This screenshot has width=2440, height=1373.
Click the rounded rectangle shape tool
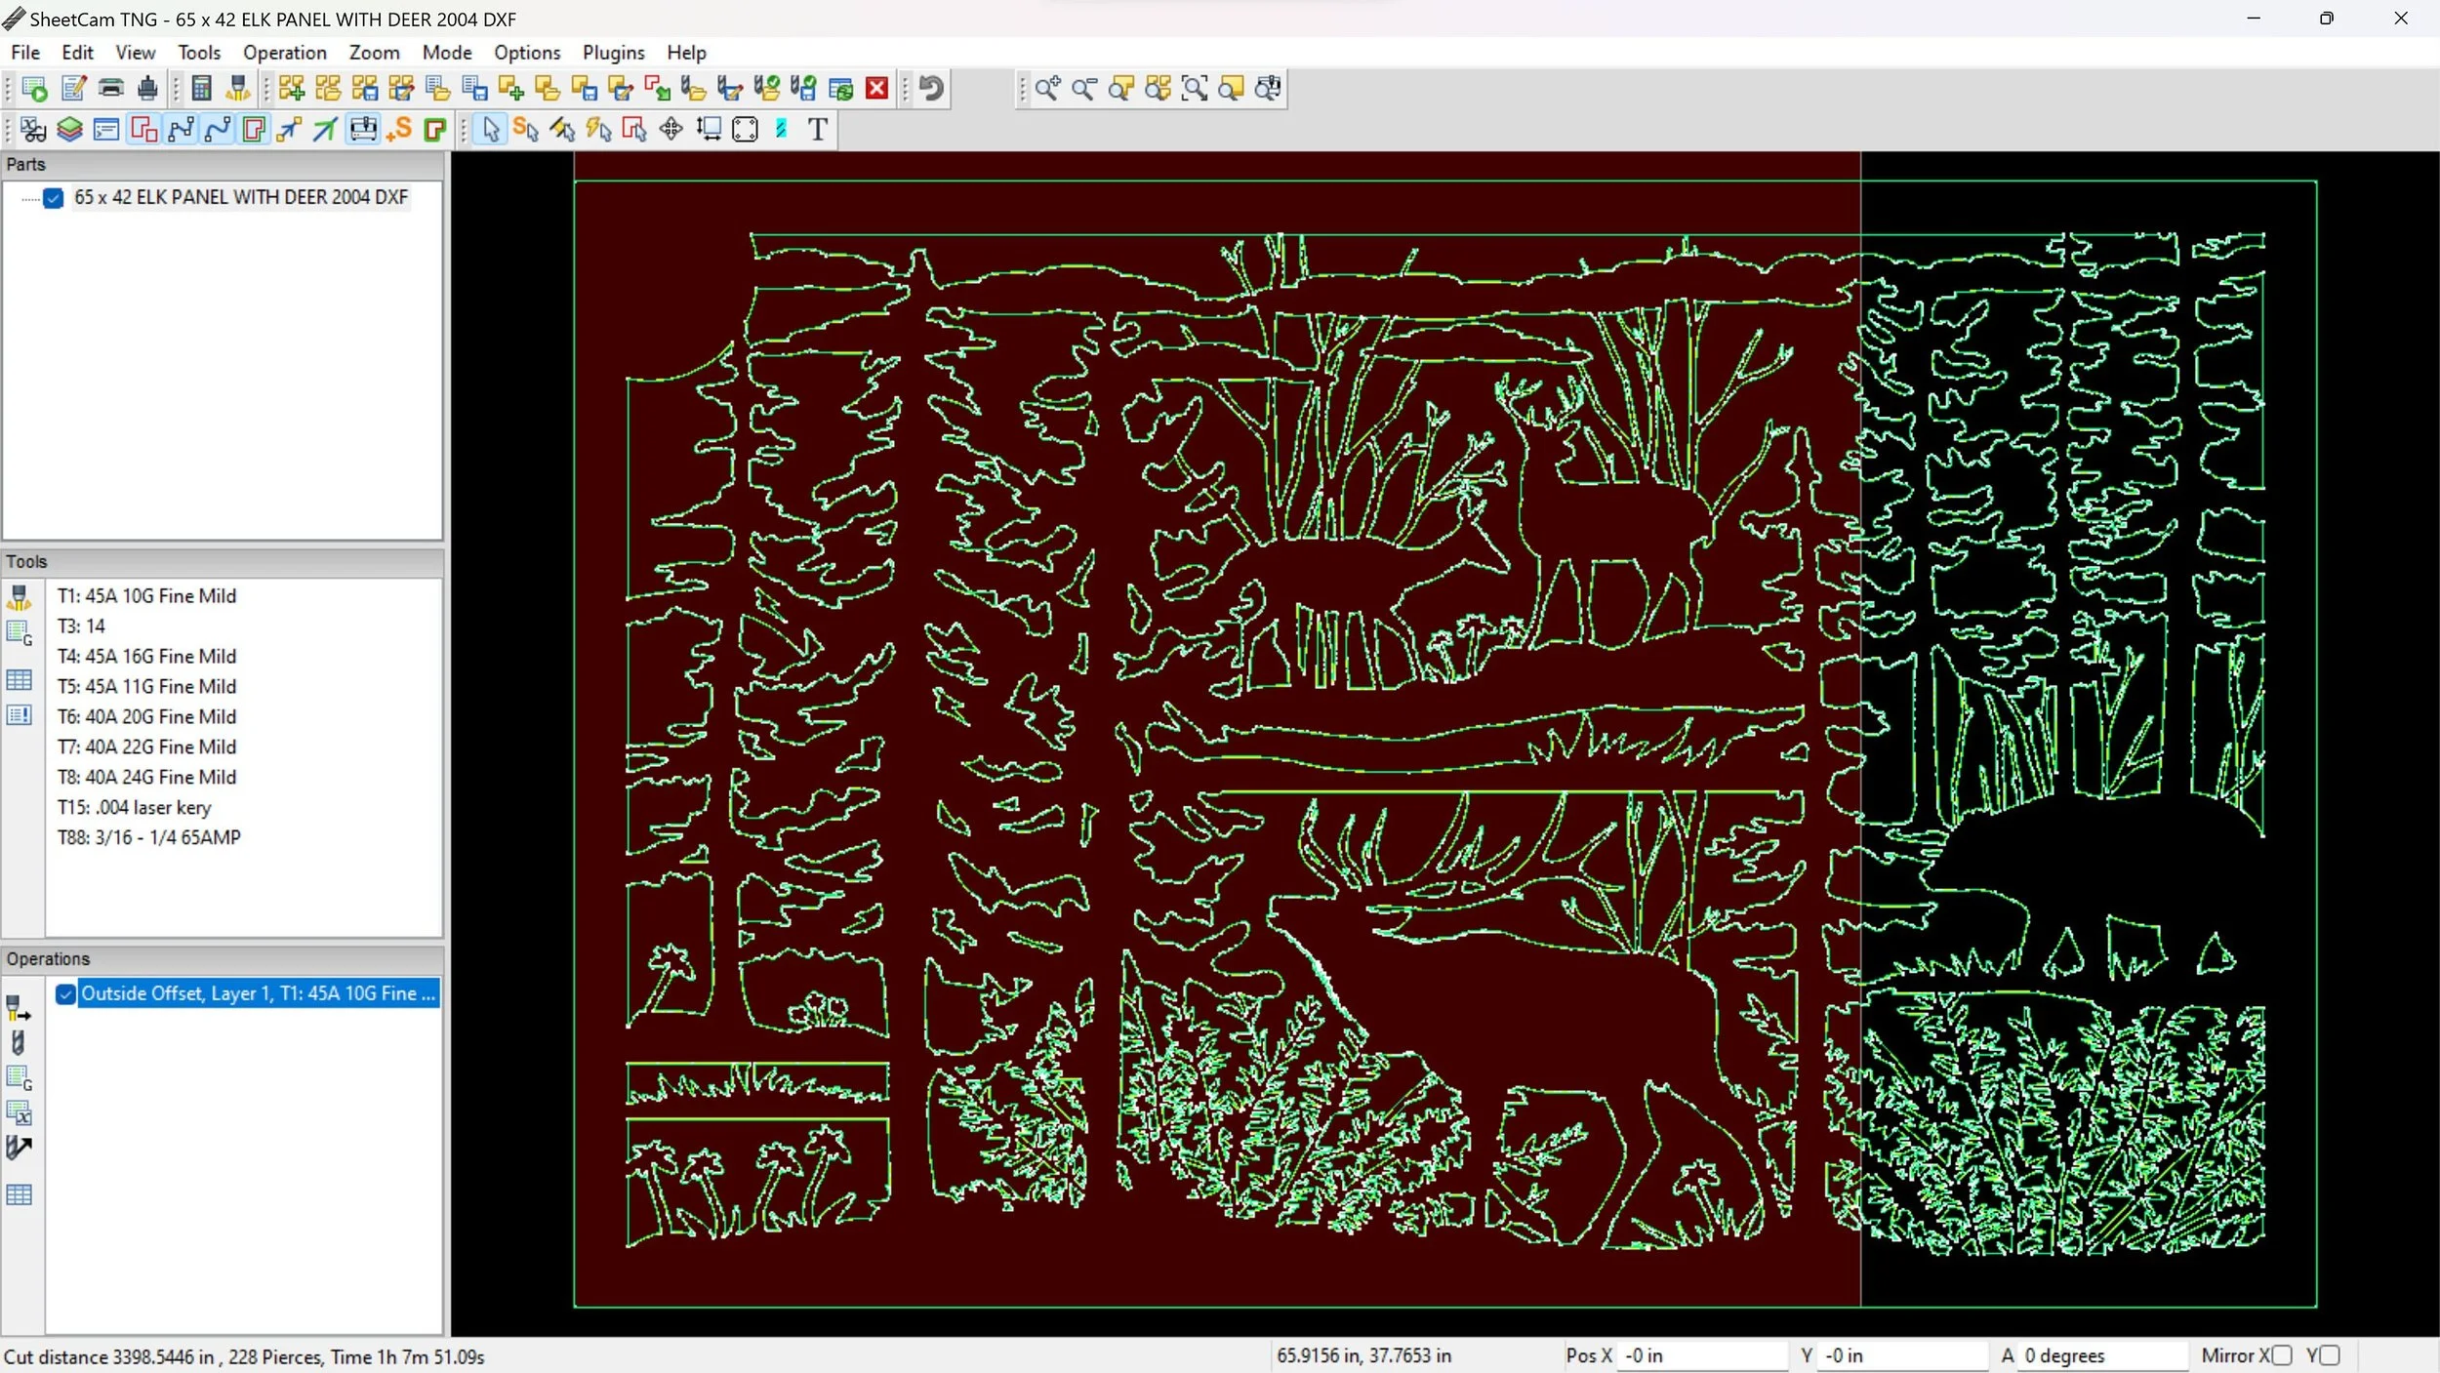coord(745,129)
